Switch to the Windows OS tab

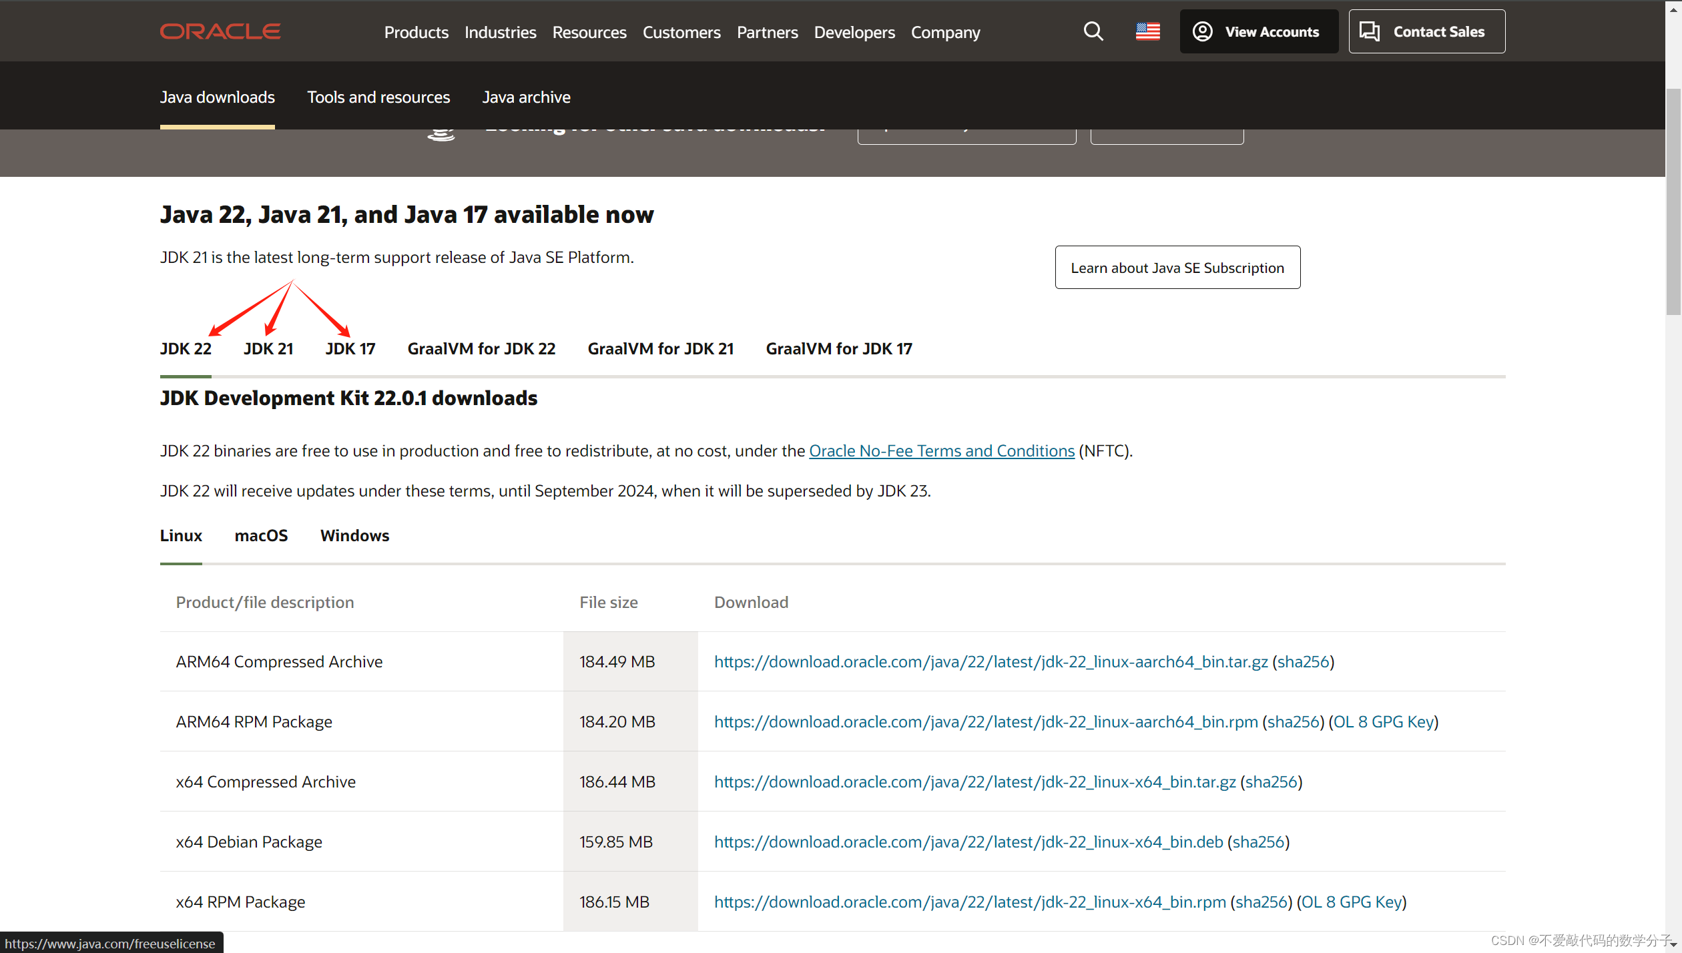click(x=354, y=535)
